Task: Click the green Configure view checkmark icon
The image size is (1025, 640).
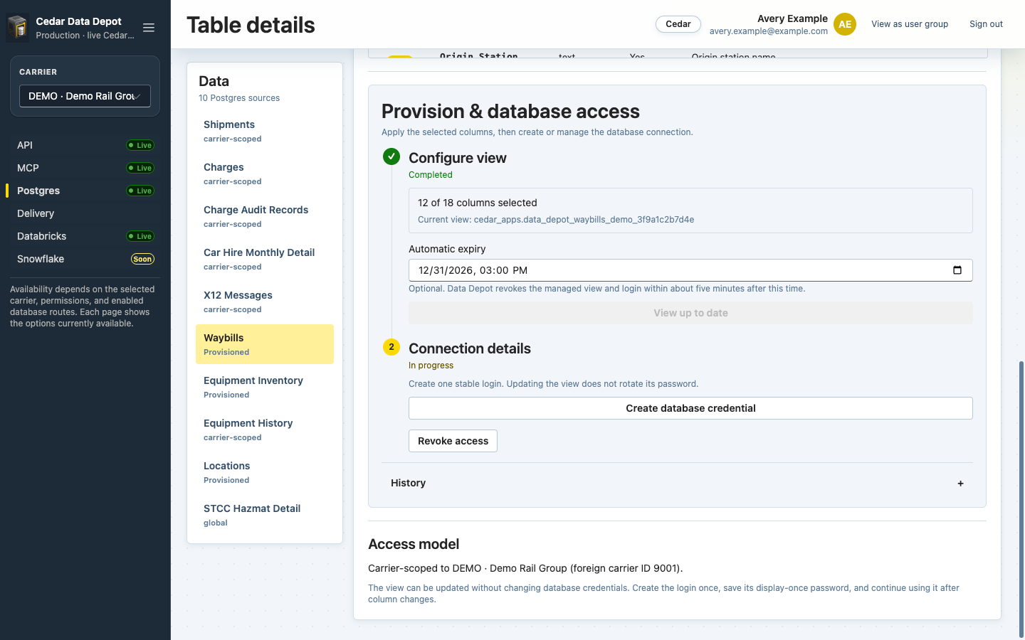Action: 391,156
